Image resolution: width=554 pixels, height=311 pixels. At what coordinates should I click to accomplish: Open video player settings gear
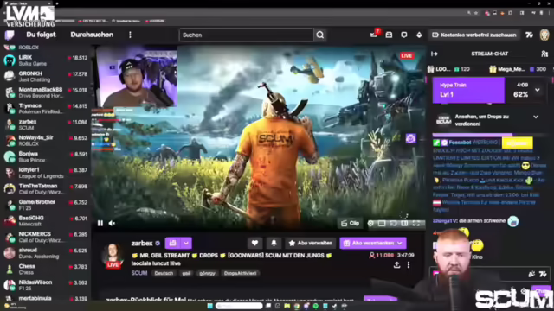370,223
